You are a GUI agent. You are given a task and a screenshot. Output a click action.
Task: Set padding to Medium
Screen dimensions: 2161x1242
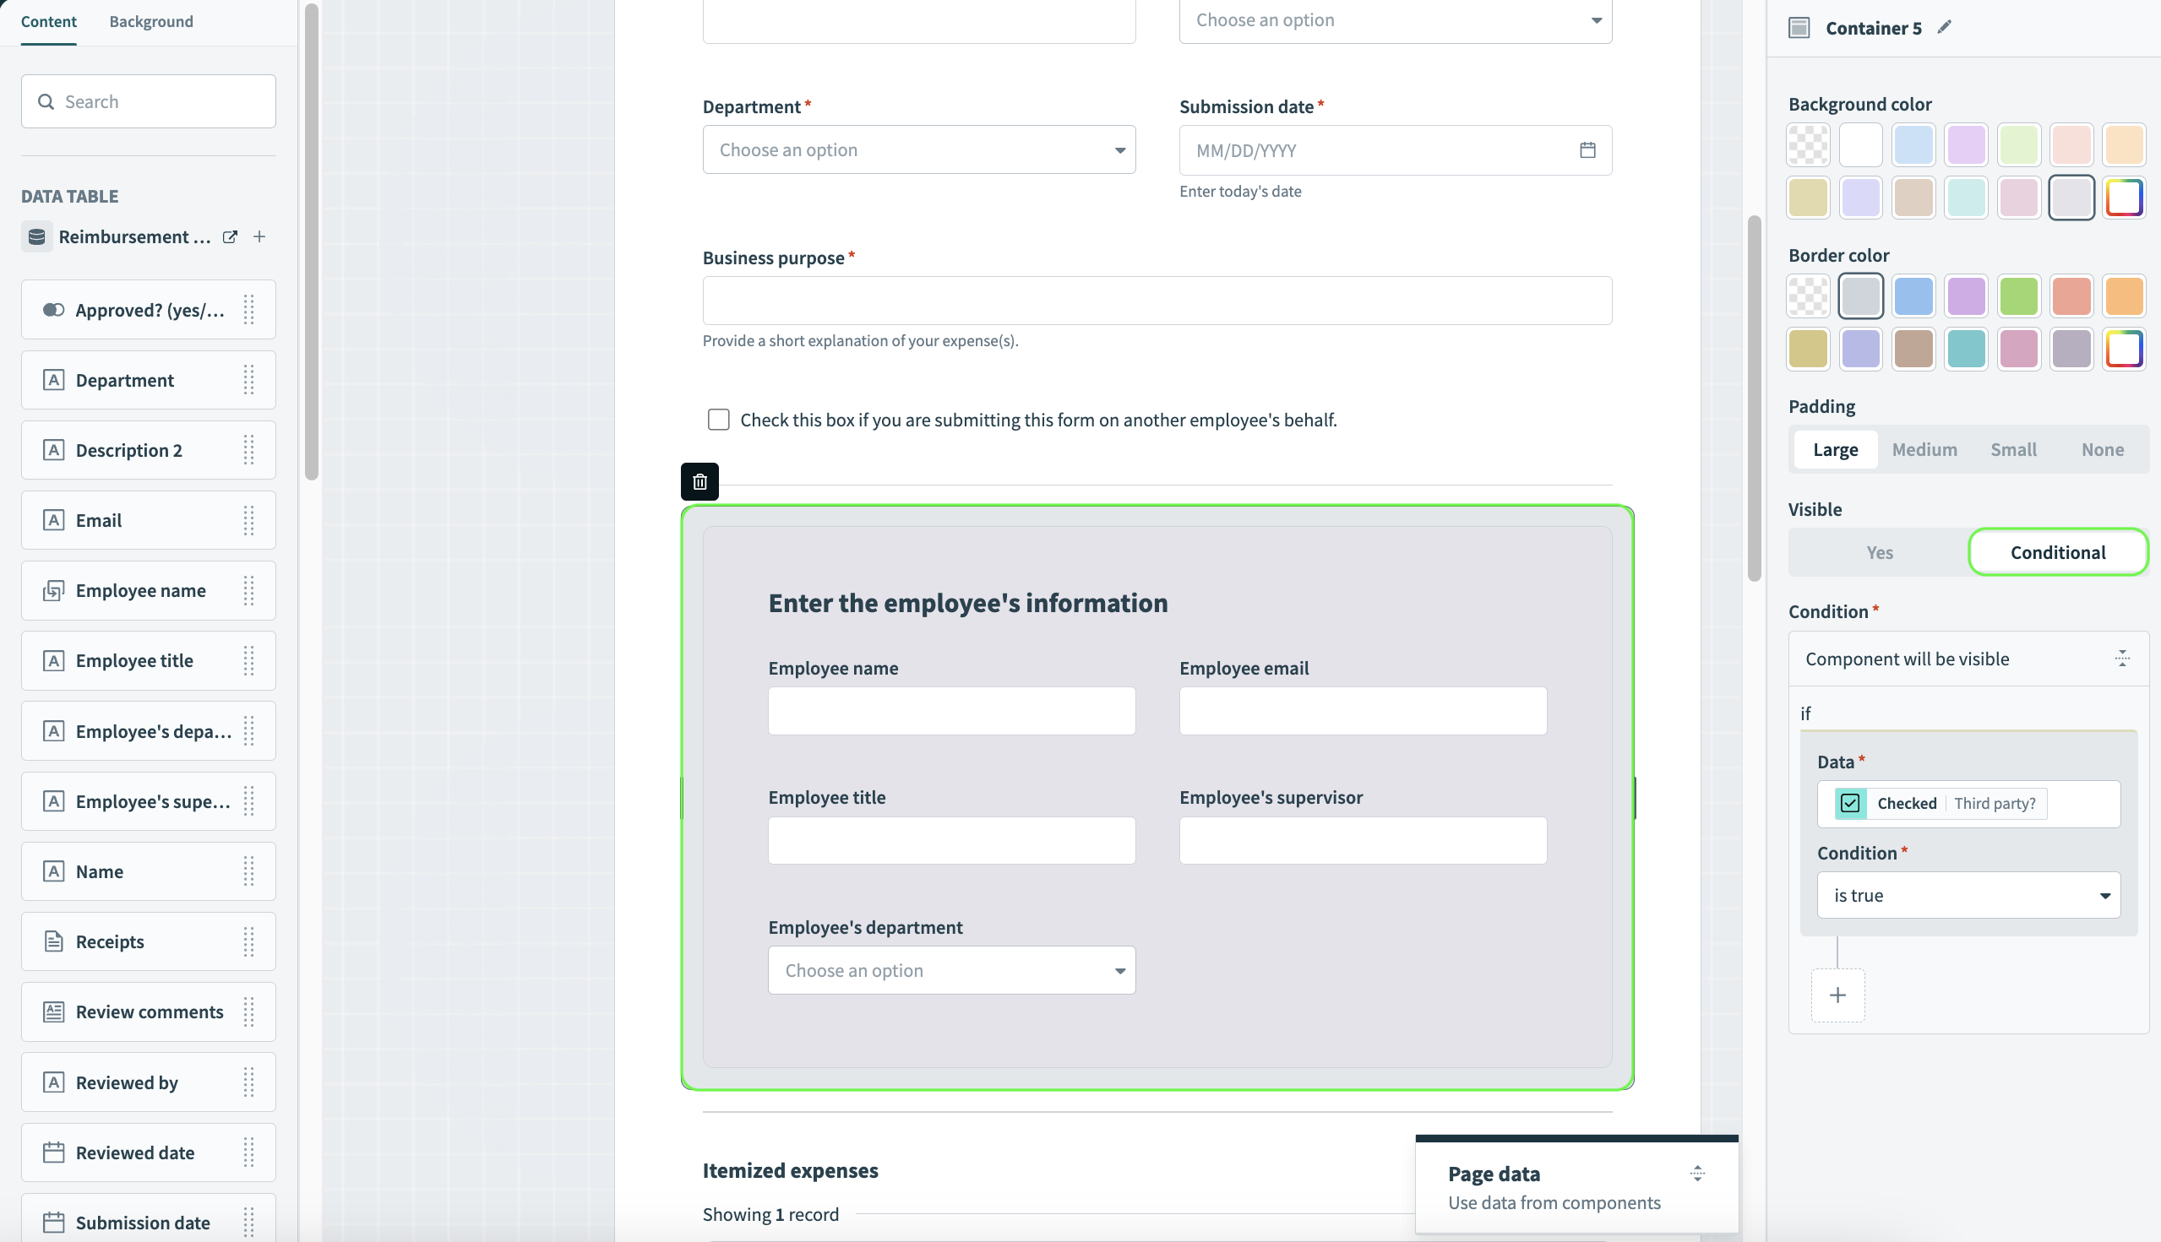pyautogui.click(x=1924, y=448)
